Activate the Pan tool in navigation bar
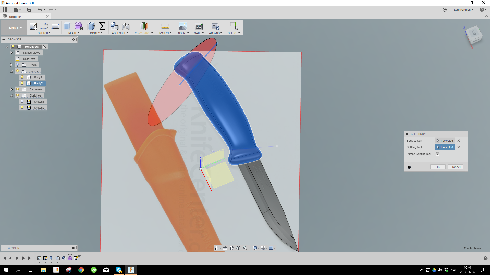 point(231,248)
